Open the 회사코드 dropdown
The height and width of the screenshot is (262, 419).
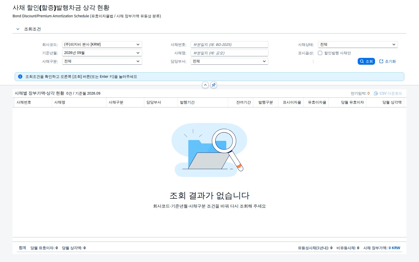coord(102,45)
